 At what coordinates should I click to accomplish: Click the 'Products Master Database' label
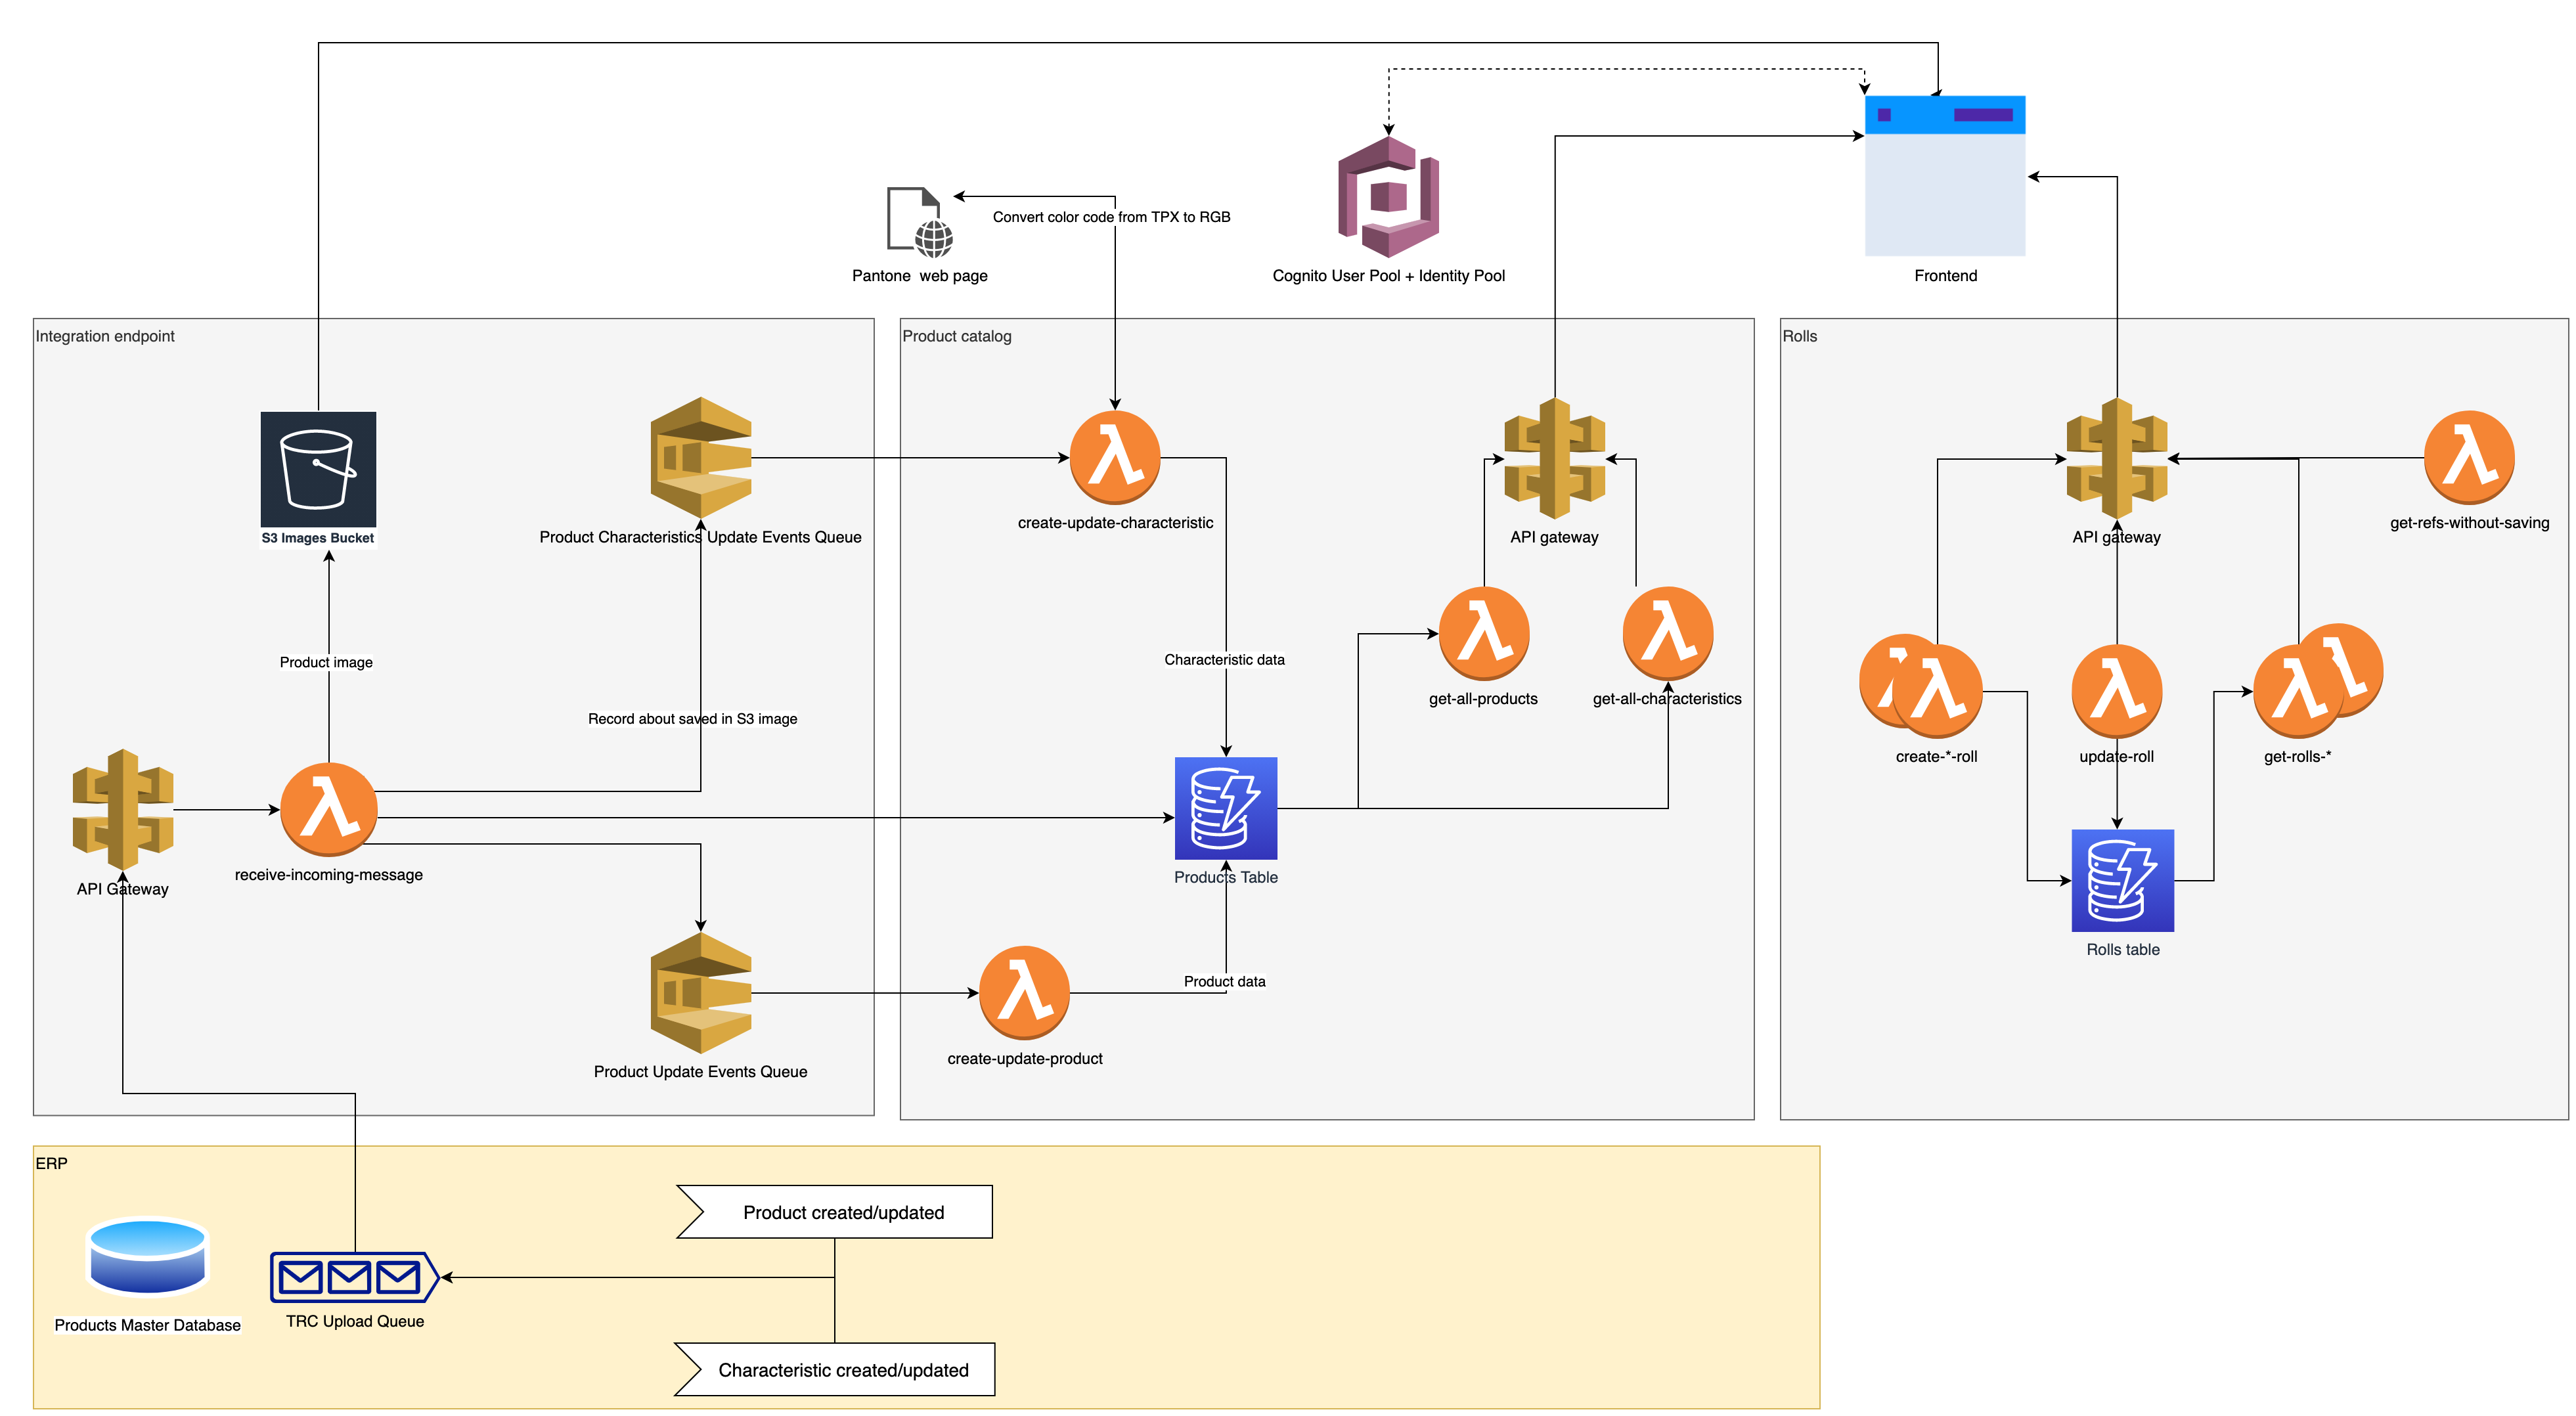click(x=148, y=1325)
